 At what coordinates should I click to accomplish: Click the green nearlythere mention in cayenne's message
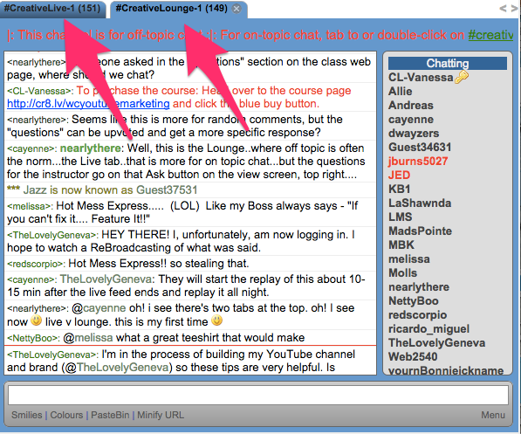(x=91, y=148)
